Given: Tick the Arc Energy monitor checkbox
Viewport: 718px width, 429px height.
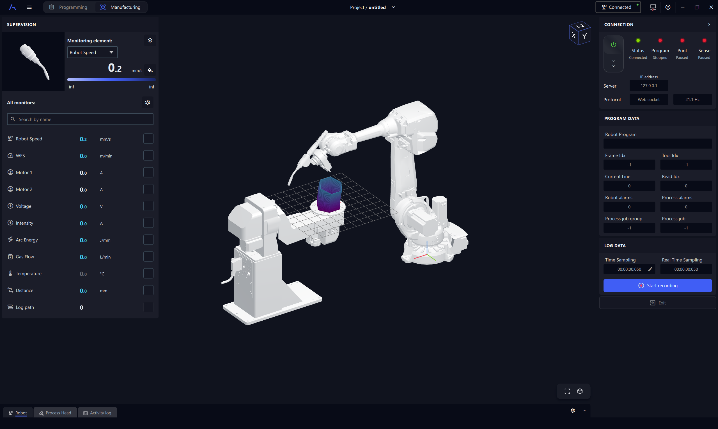Looking at the screenshot, I should click(x=148, y=240).
